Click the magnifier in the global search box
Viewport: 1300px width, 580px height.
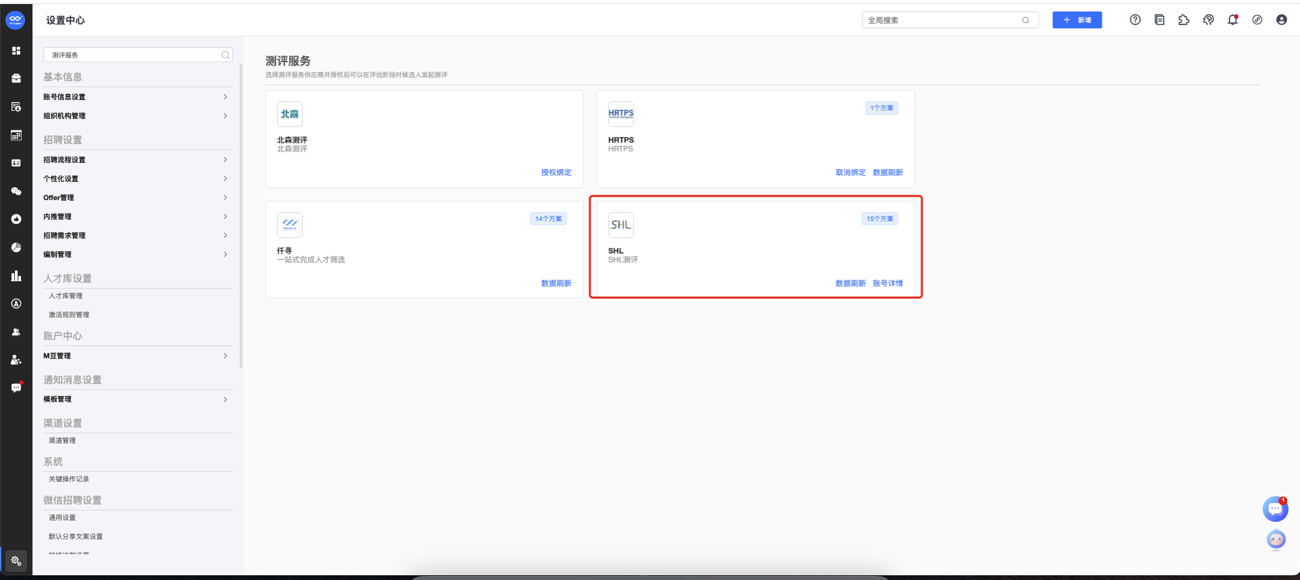pyautogui.click(x=1026, y=20)
